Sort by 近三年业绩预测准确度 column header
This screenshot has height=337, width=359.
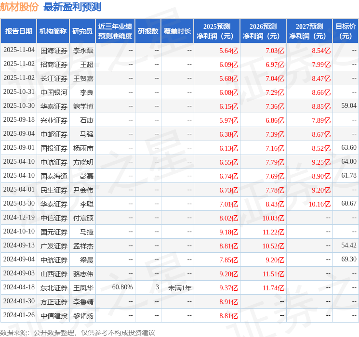tap(115, 31)
